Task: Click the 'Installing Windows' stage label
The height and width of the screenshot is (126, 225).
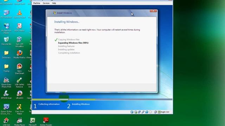Action: pyautogui.click(x=81, y=104)
